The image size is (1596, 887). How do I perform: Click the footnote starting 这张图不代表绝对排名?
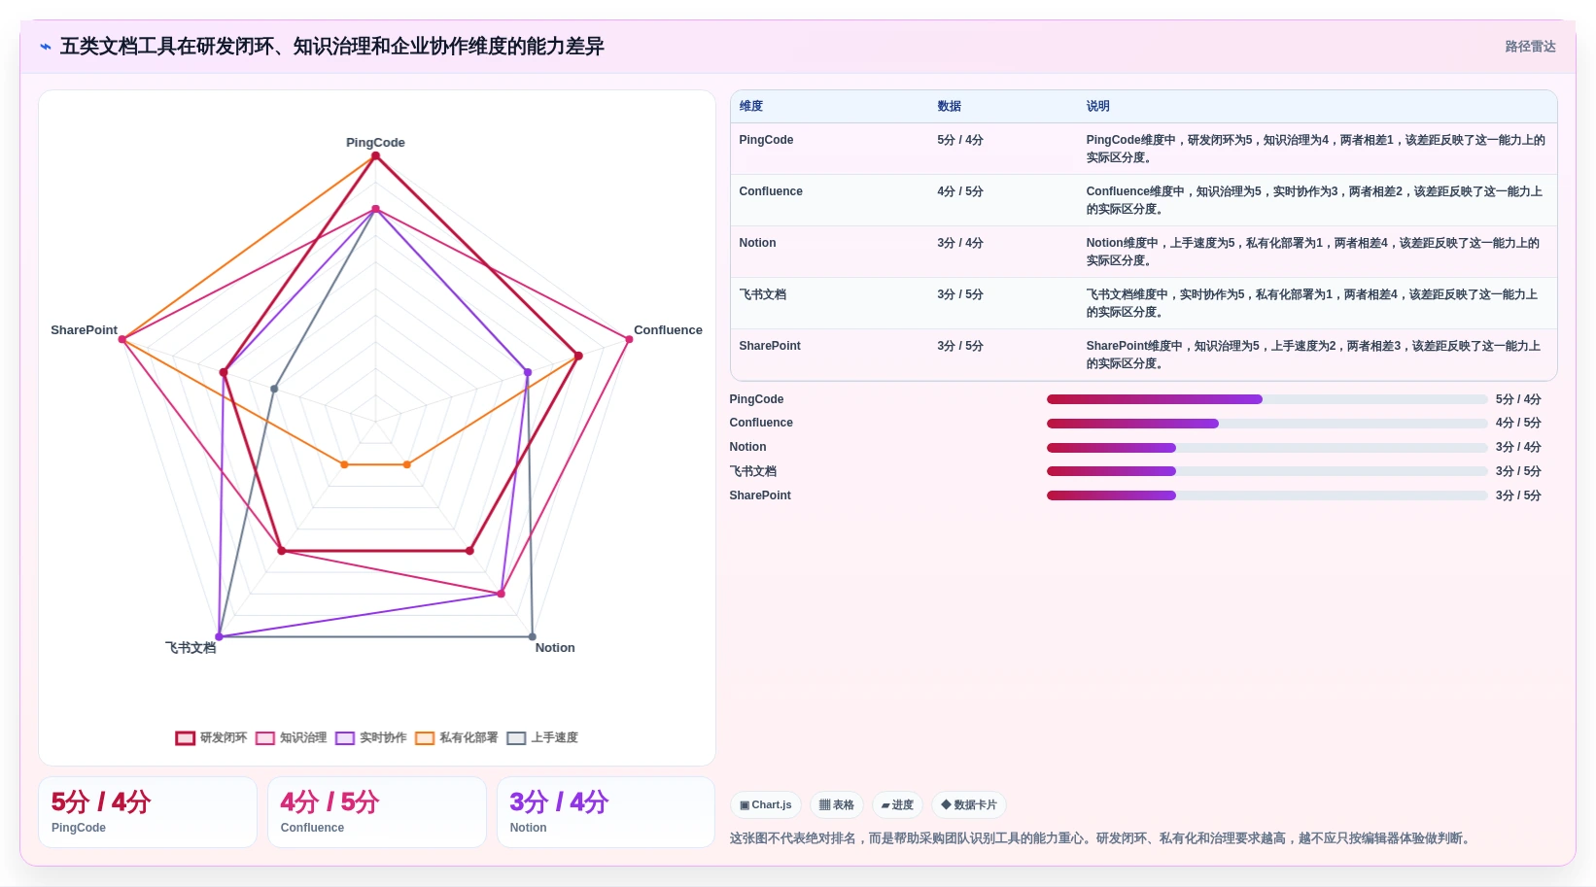point(1102,838)
